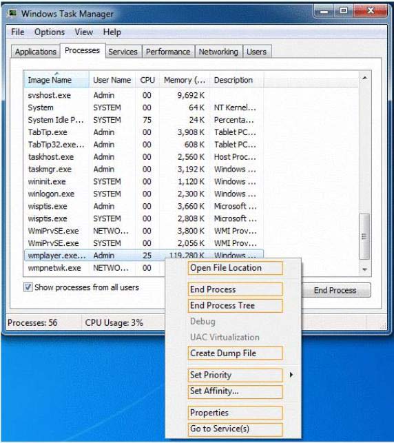Select the winlogon.exe process row

coord(143,194)
